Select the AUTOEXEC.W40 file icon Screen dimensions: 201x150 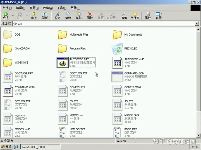[x=118, y=62]
